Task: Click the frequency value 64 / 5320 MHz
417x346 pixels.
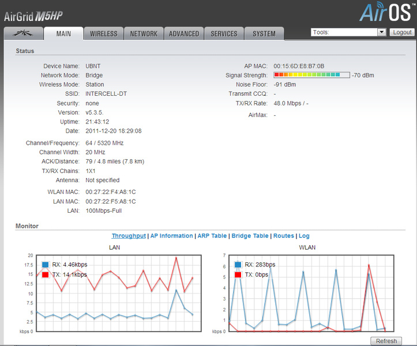Action: 104,143
